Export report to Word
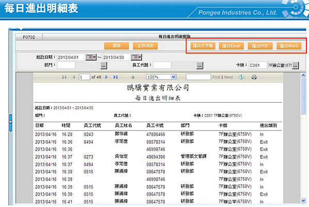The image size is (309, 207). [x=289, y=46]
